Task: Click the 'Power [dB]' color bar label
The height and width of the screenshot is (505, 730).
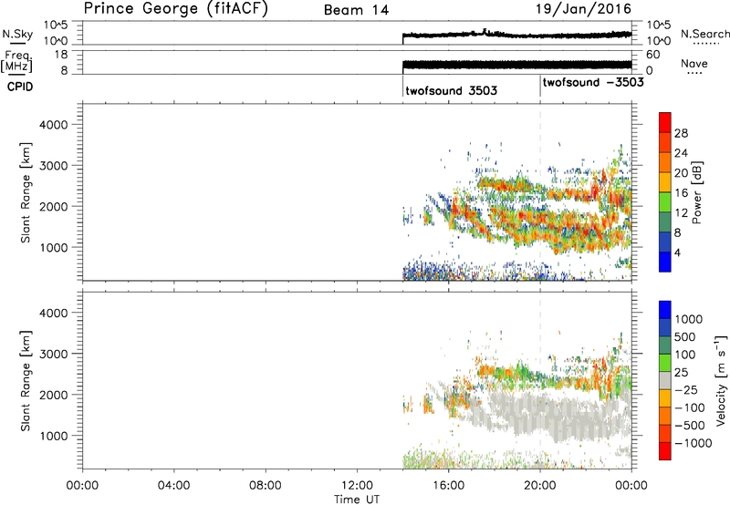Action: pyautogui.click(x=697, y=192)
